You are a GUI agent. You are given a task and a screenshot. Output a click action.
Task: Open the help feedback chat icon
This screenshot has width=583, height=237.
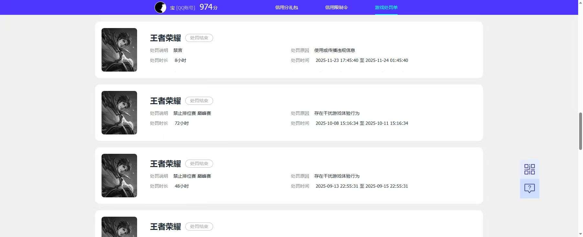pyautogui.click(x=529, y=189)
